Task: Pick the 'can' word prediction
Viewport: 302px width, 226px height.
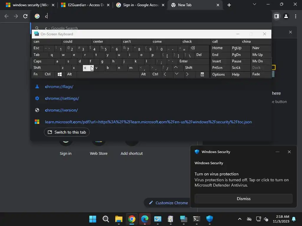Action: pyautogui.click(x=47, y=41)
